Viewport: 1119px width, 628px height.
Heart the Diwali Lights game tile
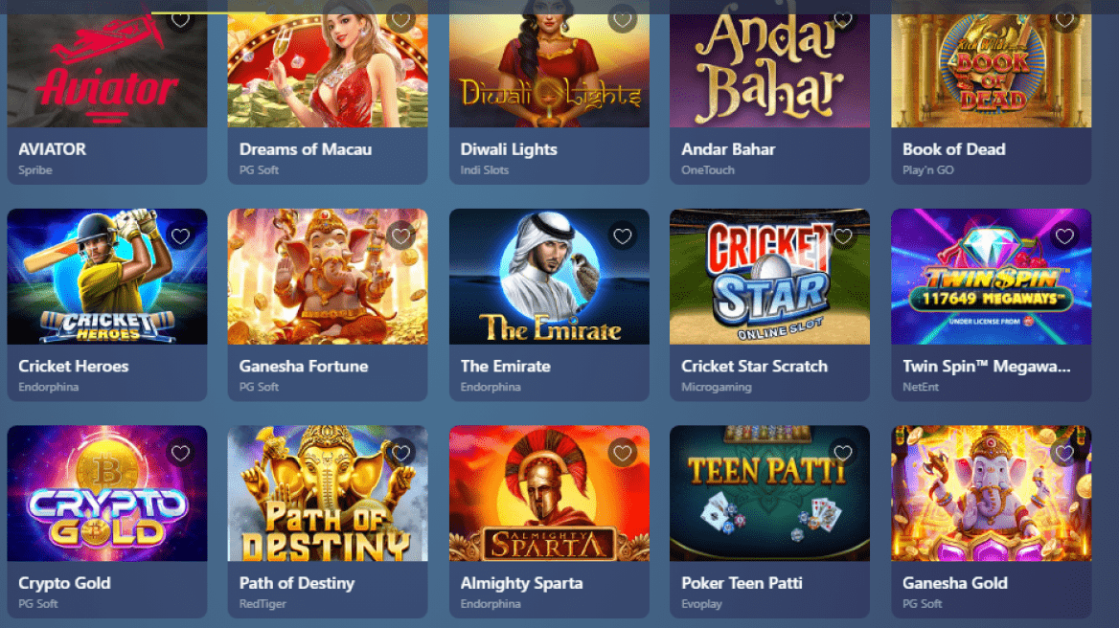click(623, 19)
